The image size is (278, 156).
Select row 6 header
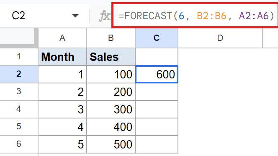pyautogui.click(x=19, y=144)
